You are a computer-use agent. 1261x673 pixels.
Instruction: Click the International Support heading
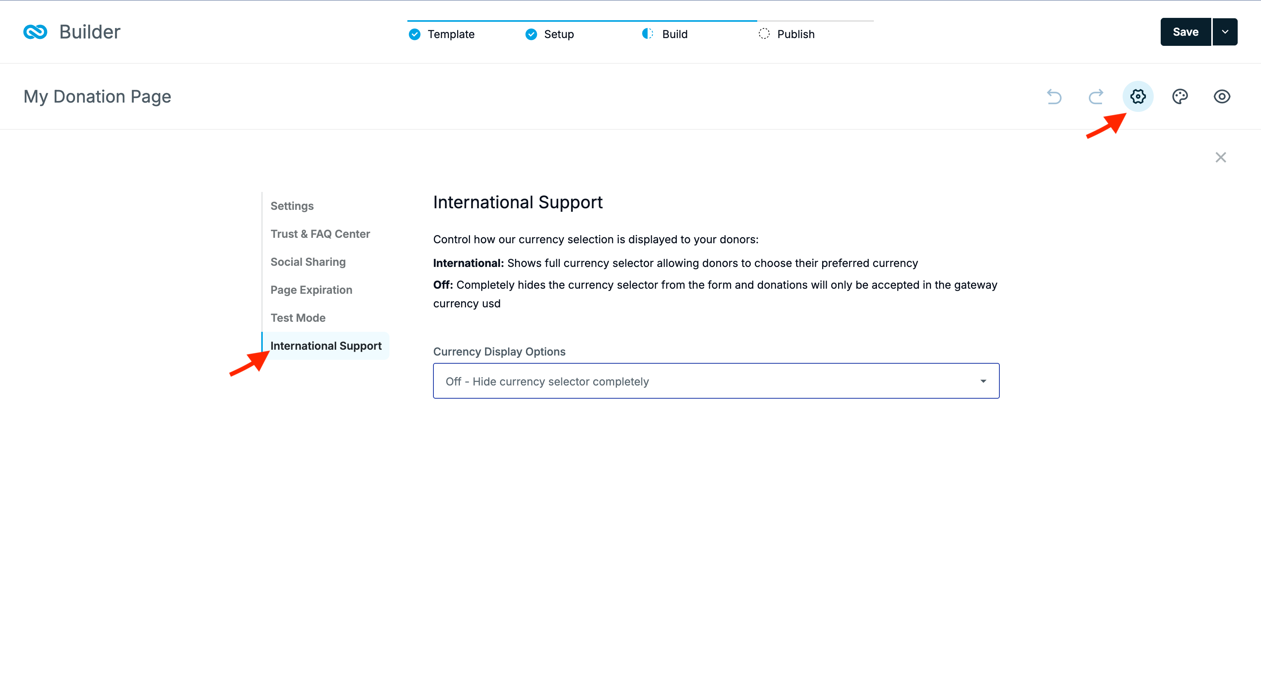[518, 202]
